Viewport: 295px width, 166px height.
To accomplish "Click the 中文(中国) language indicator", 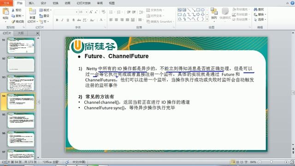I will (79, 162).
